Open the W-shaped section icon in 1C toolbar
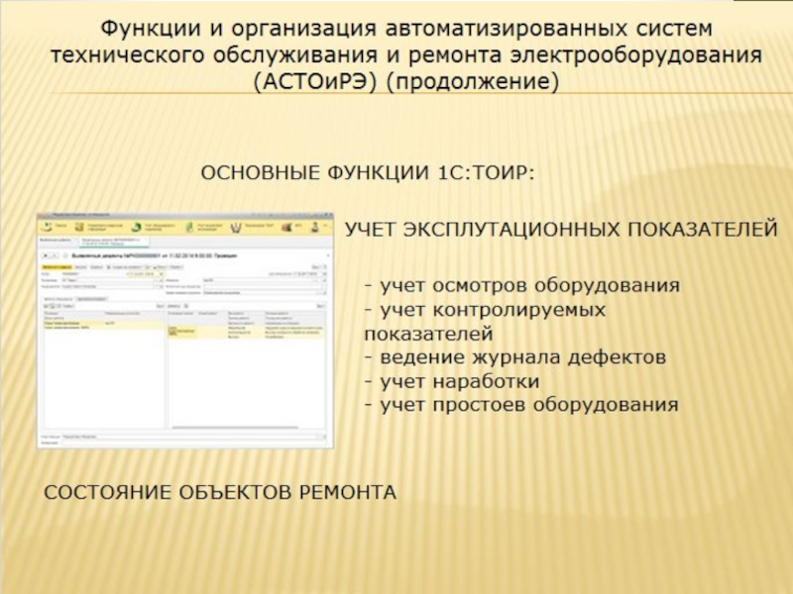 pyautogui.click(x=236, y=228)
